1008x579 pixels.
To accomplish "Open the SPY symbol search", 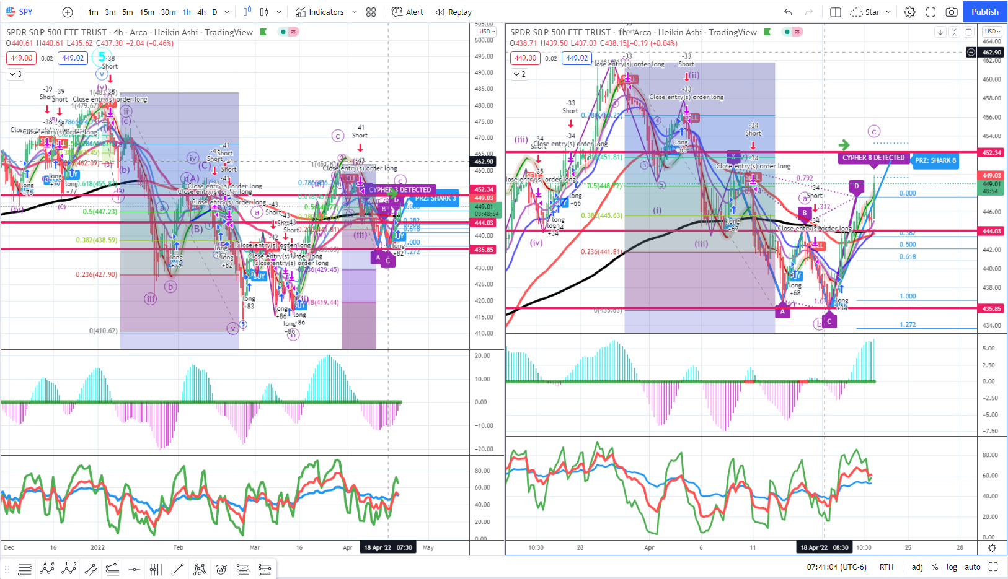I will pos(19,12).
